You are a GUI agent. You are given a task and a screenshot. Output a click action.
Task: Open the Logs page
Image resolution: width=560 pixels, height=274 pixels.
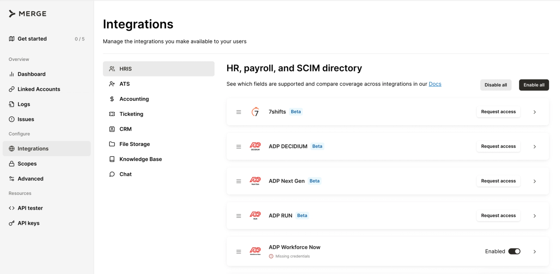[47, 104]
